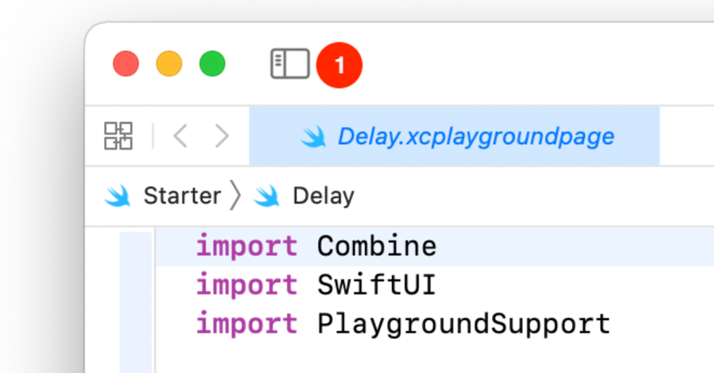Close the window with the red button

point(126,64)
